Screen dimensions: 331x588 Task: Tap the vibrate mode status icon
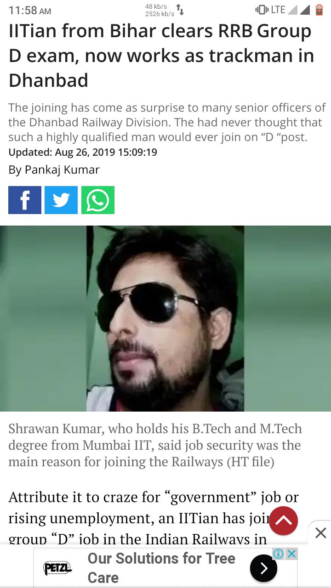(x=262, y=10)
